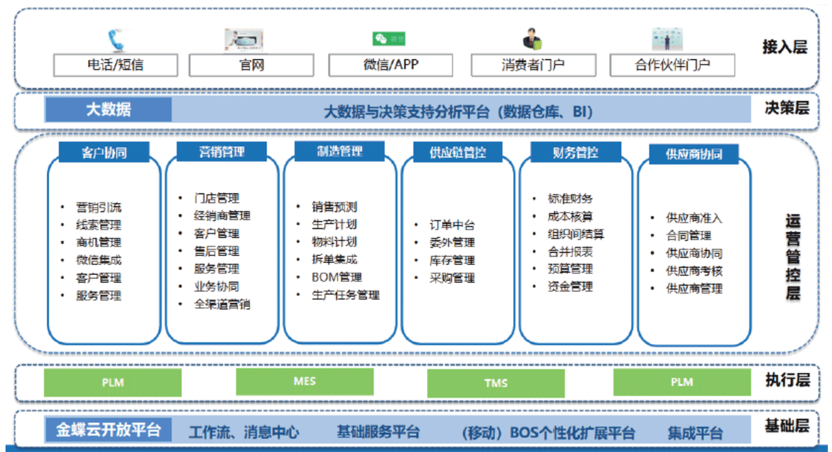Click the 执行层 layer label
Screen dimensions: 832x452
click(788, 380)
